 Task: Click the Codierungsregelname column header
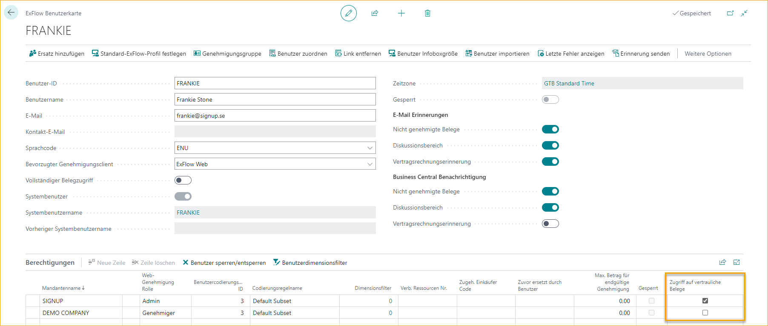pos(277,288)
